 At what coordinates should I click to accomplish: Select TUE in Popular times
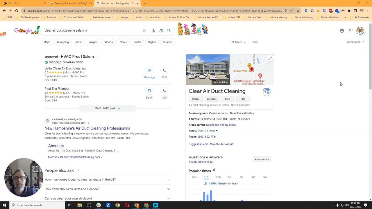206,177
